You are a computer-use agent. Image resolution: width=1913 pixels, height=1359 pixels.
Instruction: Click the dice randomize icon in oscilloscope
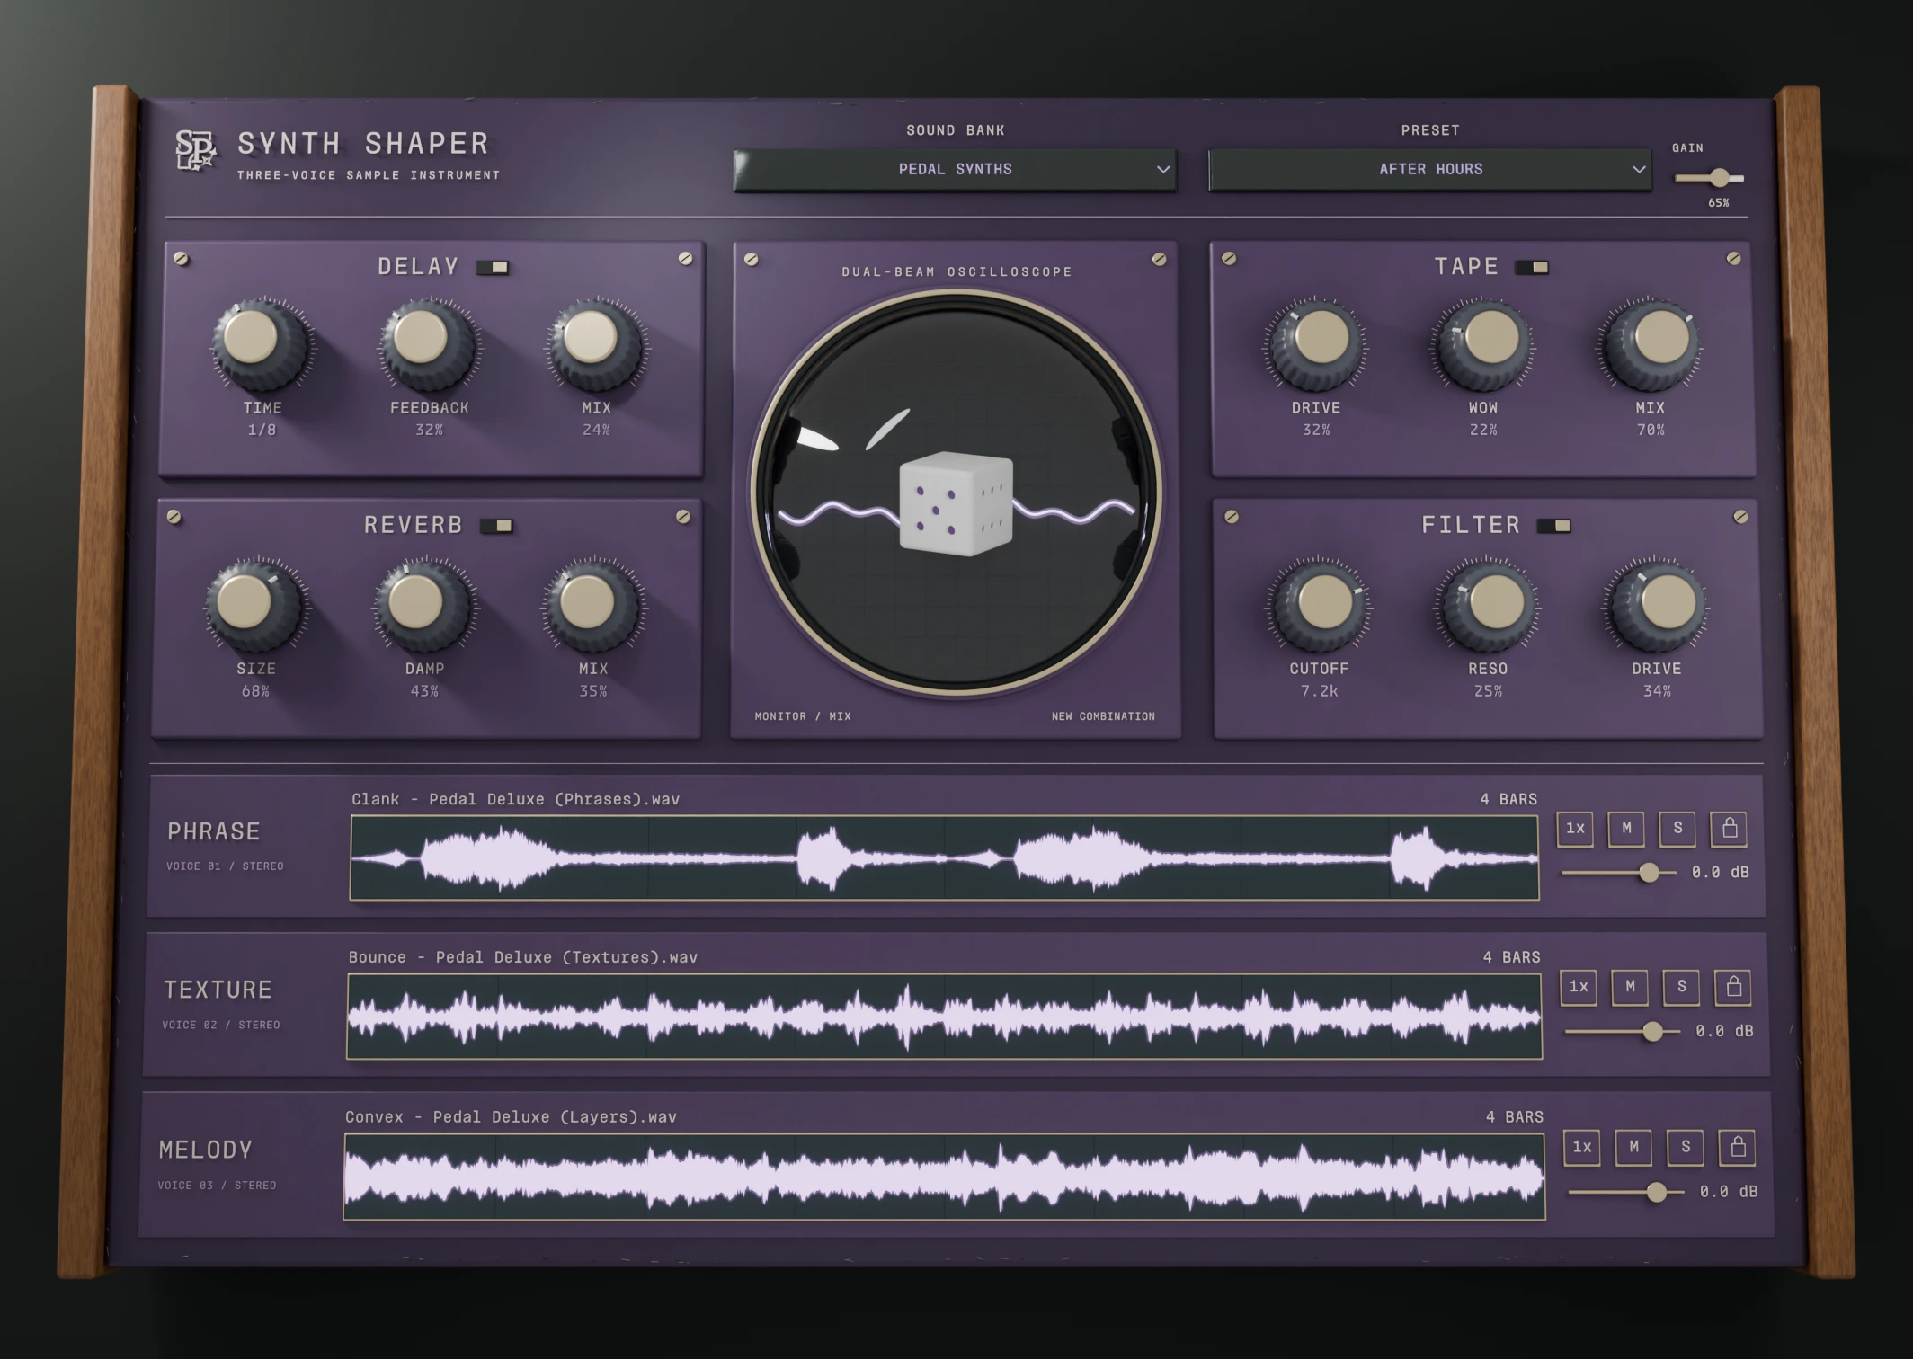point(956,503)
